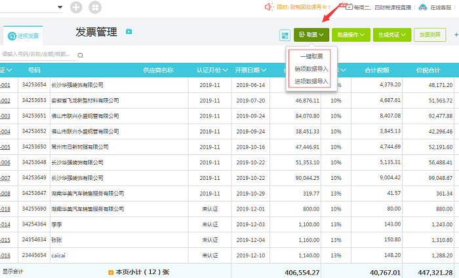Screen dimensions: 459x278
Task: Select date cell 2019-10-29
Action: [x=250, y=194]
